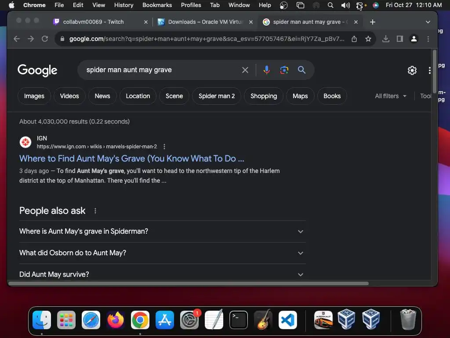Open the Profiles menu
Screen dimensions: 450x338
191,5
